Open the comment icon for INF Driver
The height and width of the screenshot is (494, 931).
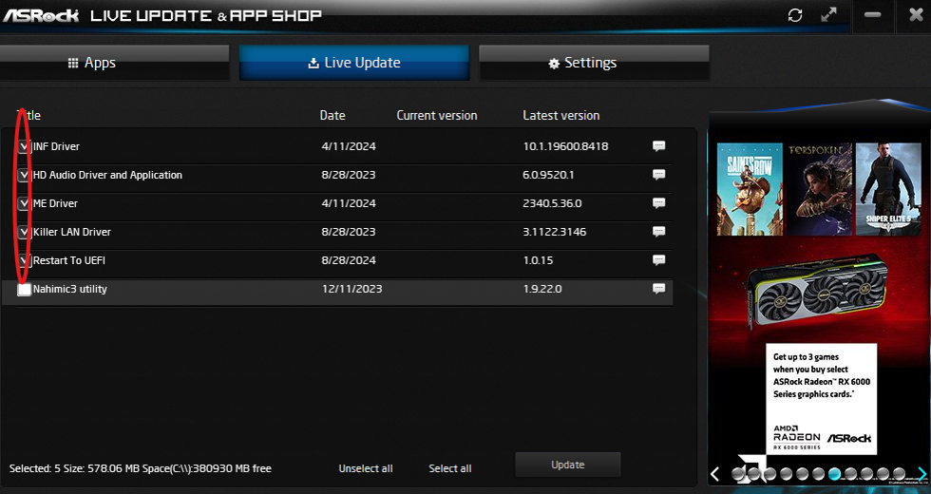coord(658,146)
